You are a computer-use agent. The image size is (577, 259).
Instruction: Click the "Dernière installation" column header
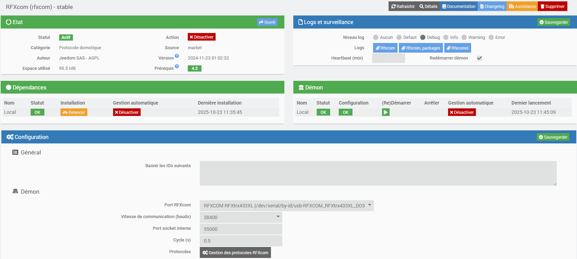click(x=220, y=103)
